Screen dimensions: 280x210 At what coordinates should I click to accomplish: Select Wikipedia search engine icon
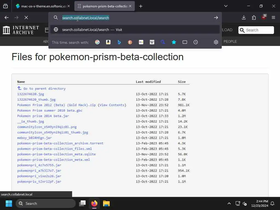pyautogui.click(x=152, y=42)
